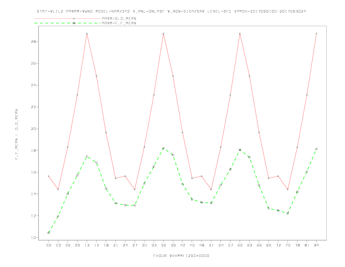This screenshot has width=345, height=267.
Task: Click the x-axis tick label 09
Action: coord(77,245)
